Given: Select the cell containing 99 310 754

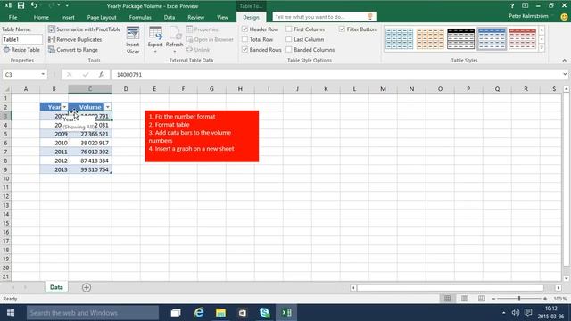Looking at the screenshot, I should (90, 169).
